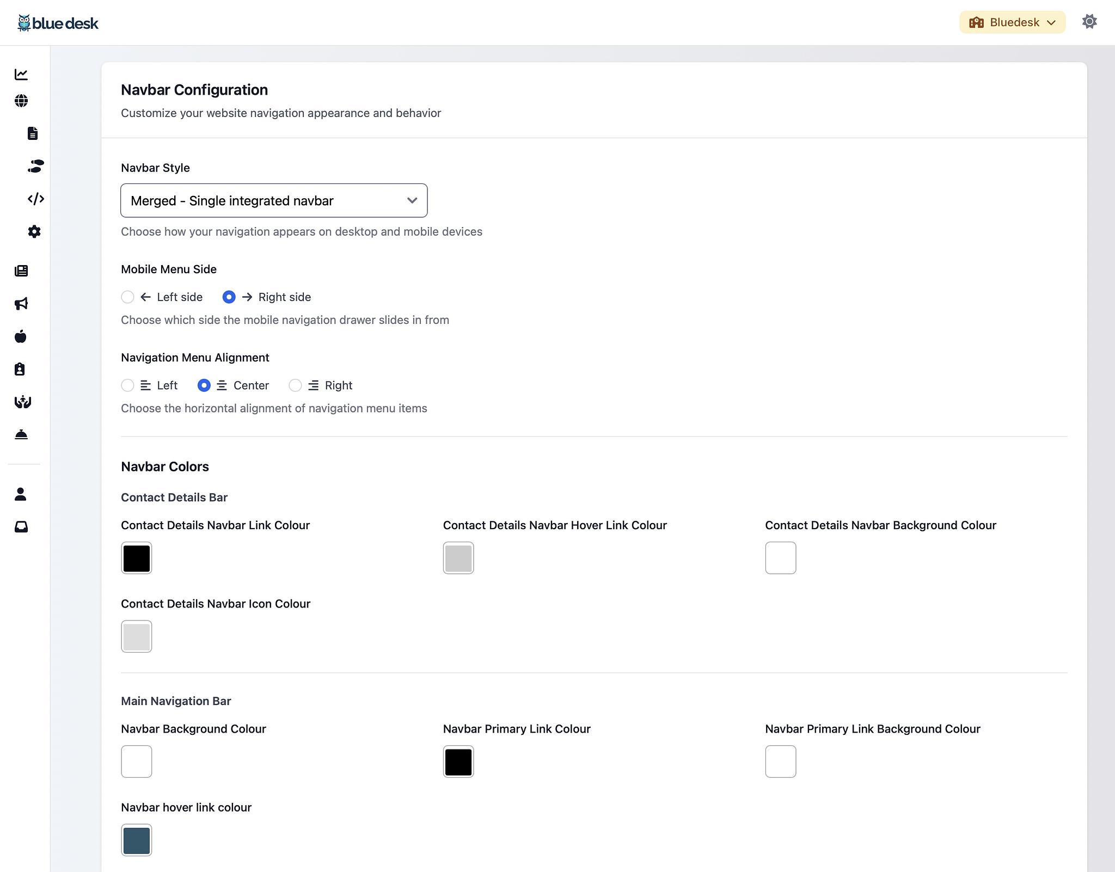Open the analytics chart icon in sidebar

tap(21, 74)
